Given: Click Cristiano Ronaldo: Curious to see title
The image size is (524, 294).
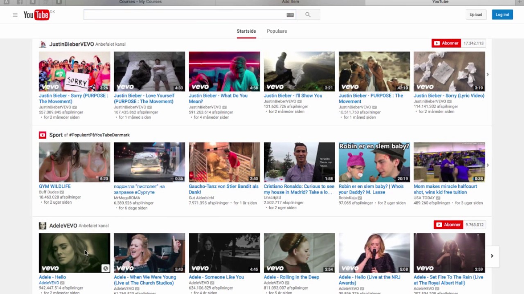Looking at the screenshot, I should click(299, 189).
